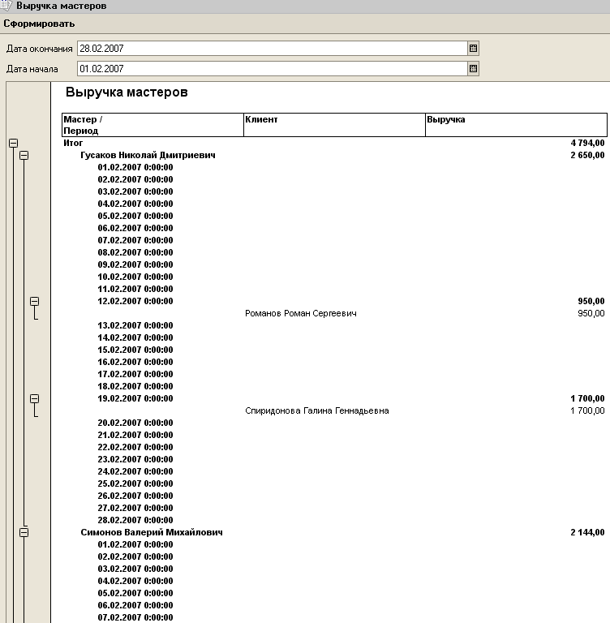This screenshot has width=610, height=623.
Task: Select Гусаков revenue value 2 650,00
Action: pyautogui.click(x=587, y=156)
